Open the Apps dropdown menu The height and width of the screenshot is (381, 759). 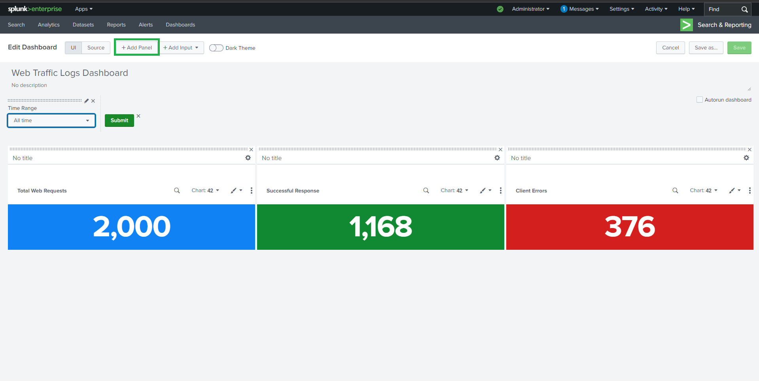click(x=84, y=9)
